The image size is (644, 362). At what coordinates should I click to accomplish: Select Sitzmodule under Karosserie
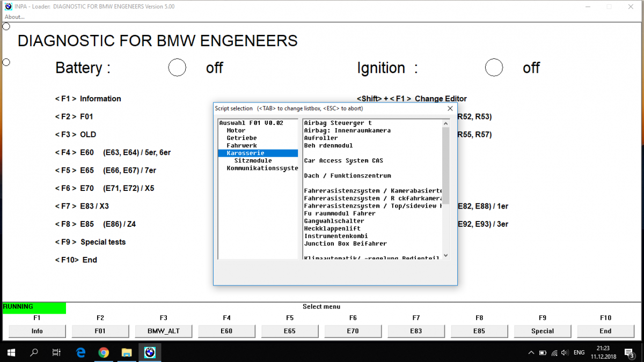(253, 160)
